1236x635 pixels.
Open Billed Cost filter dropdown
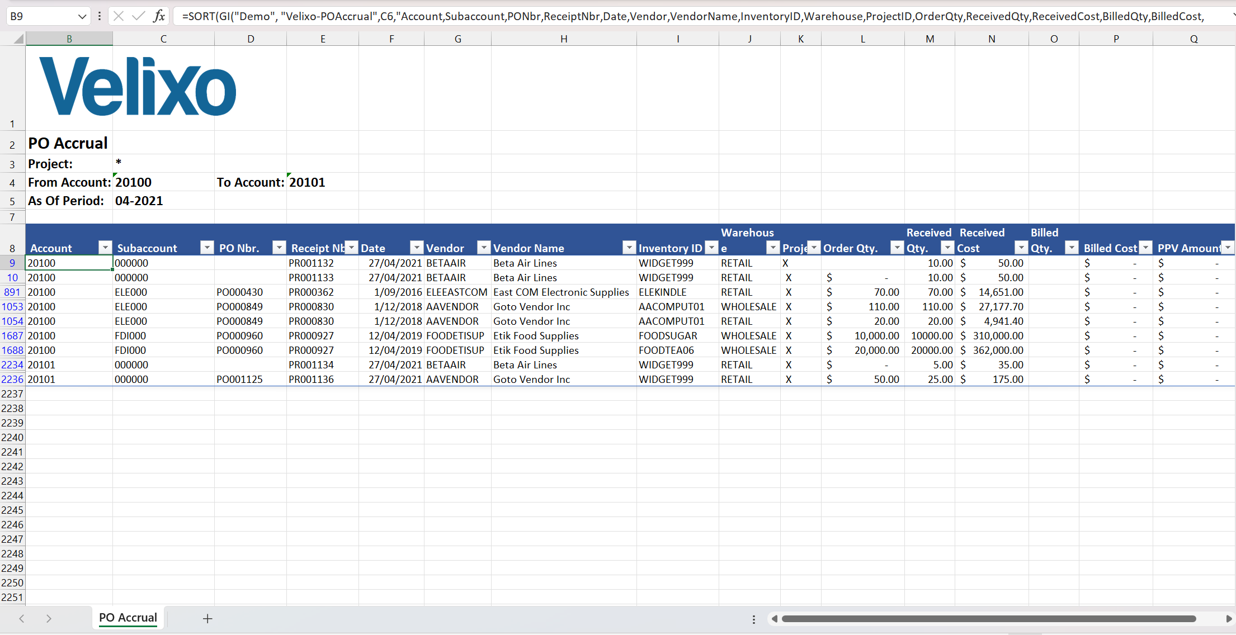1145,247
